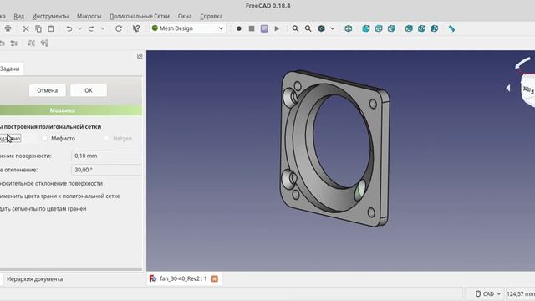Click the surface deviation field 0,10 mm

[106, 156]
